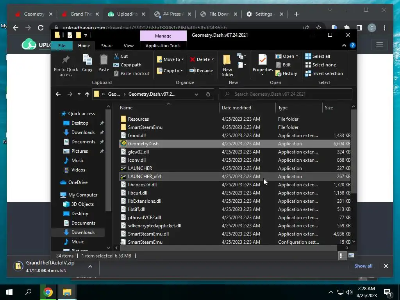Screen dimensions: 400x300
Task: Click the Paste ribbon icon
Action: pyautogui.click(x=104, y=63)
